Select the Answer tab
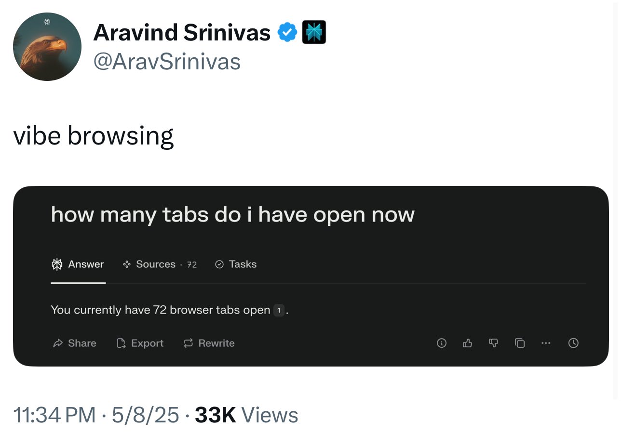This screenshot has width=622, height=446. pos(78,264)
